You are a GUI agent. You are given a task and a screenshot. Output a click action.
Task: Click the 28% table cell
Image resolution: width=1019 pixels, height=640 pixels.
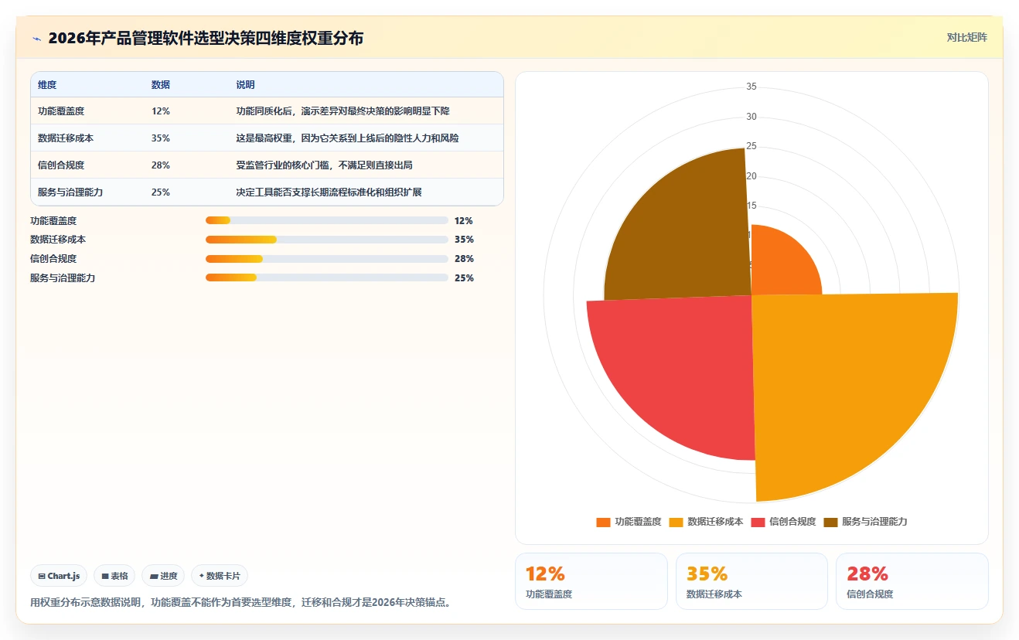coord(161,165)
